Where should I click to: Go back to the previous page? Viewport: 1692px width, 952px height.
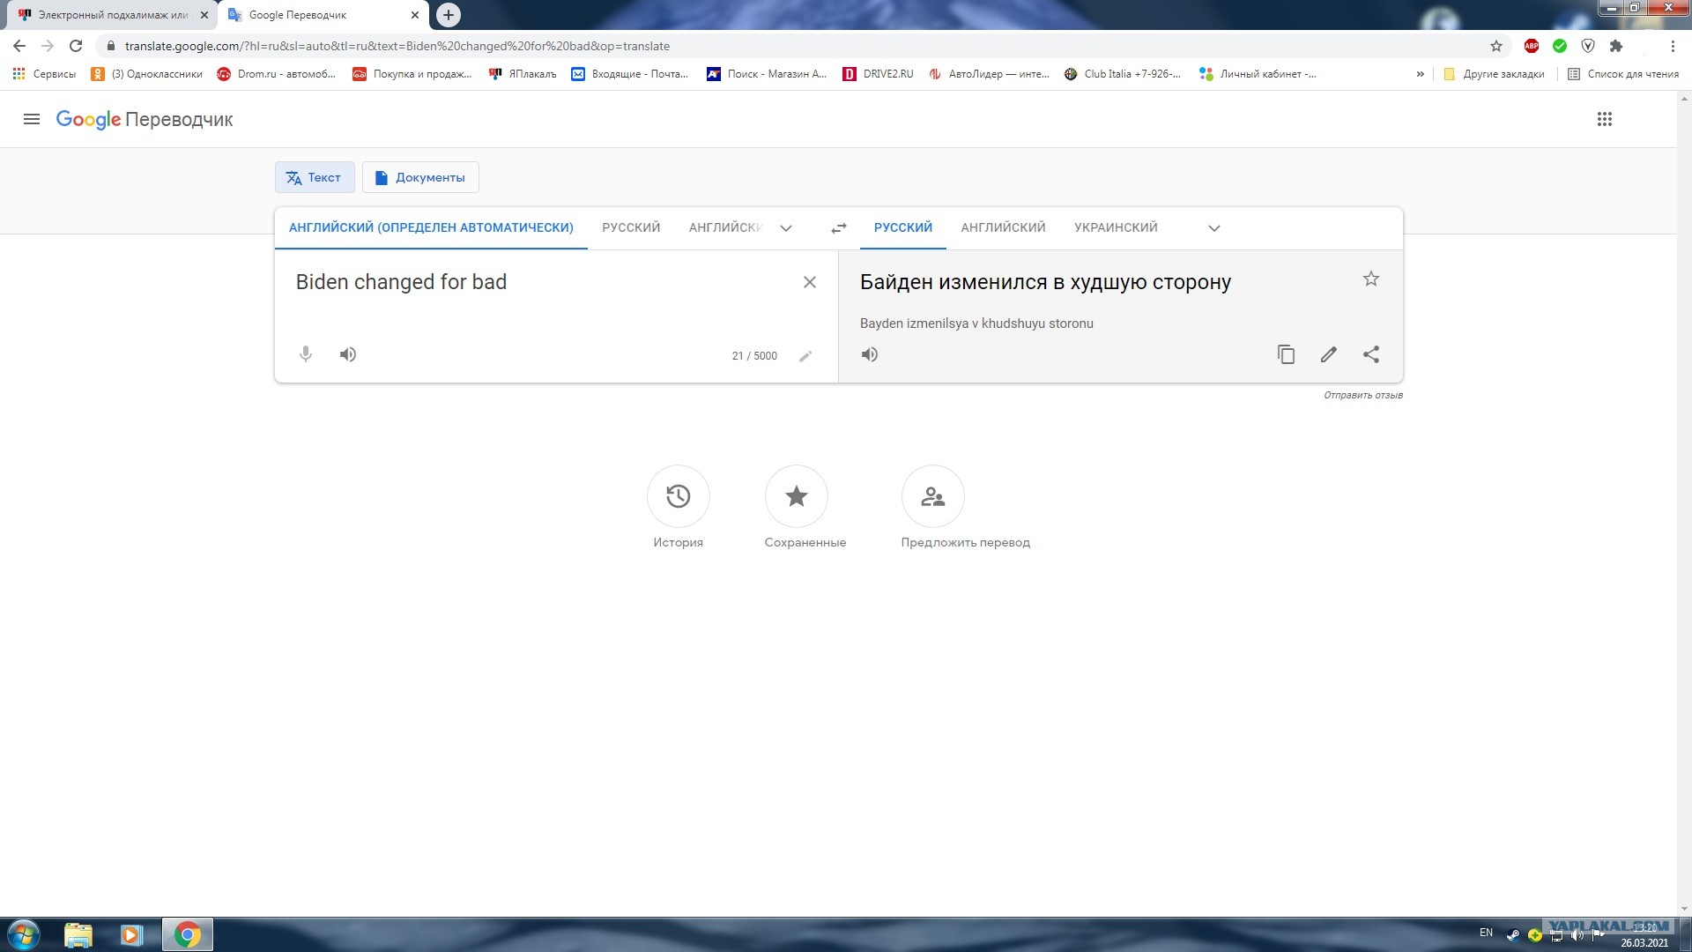pos(19,46)
